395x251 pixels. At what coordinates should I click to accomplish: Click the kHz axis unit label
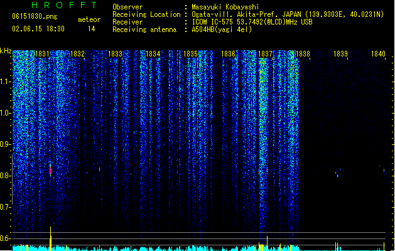point(6,51)
